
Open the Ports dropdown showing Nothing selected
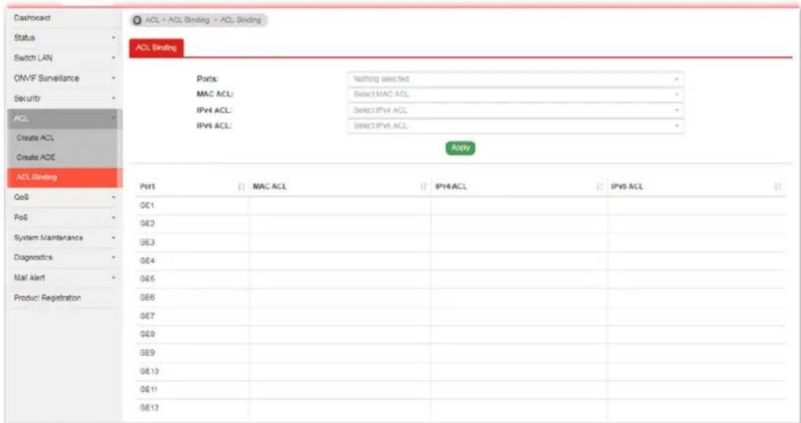pyautogui.click(x=516, y=80)
